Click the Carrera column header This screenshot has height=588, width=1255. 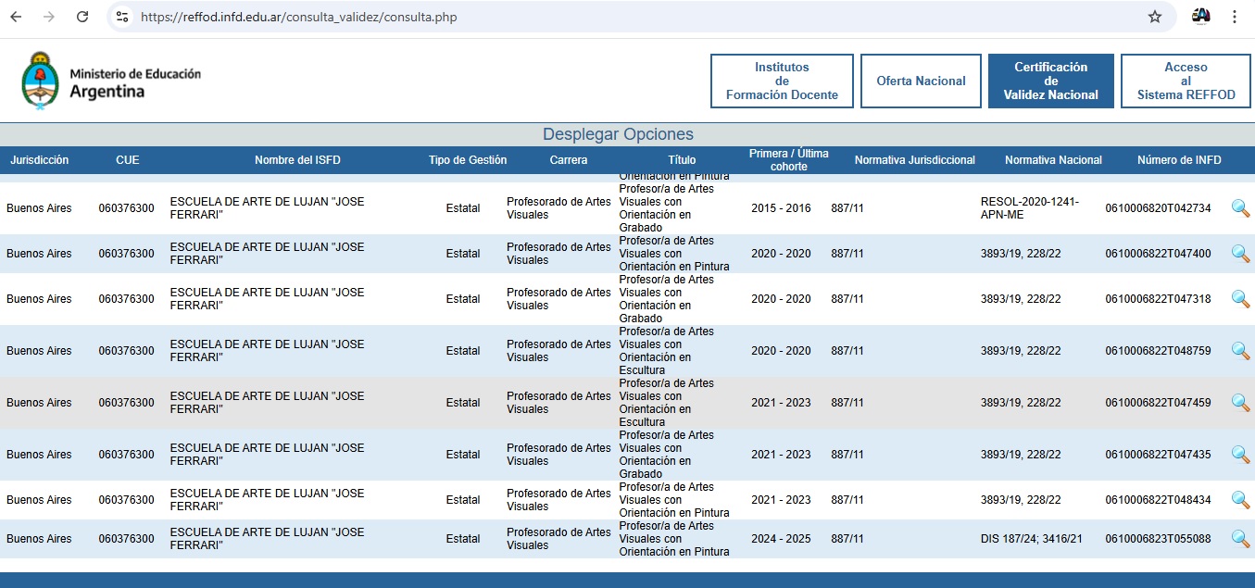click(569, 160)
